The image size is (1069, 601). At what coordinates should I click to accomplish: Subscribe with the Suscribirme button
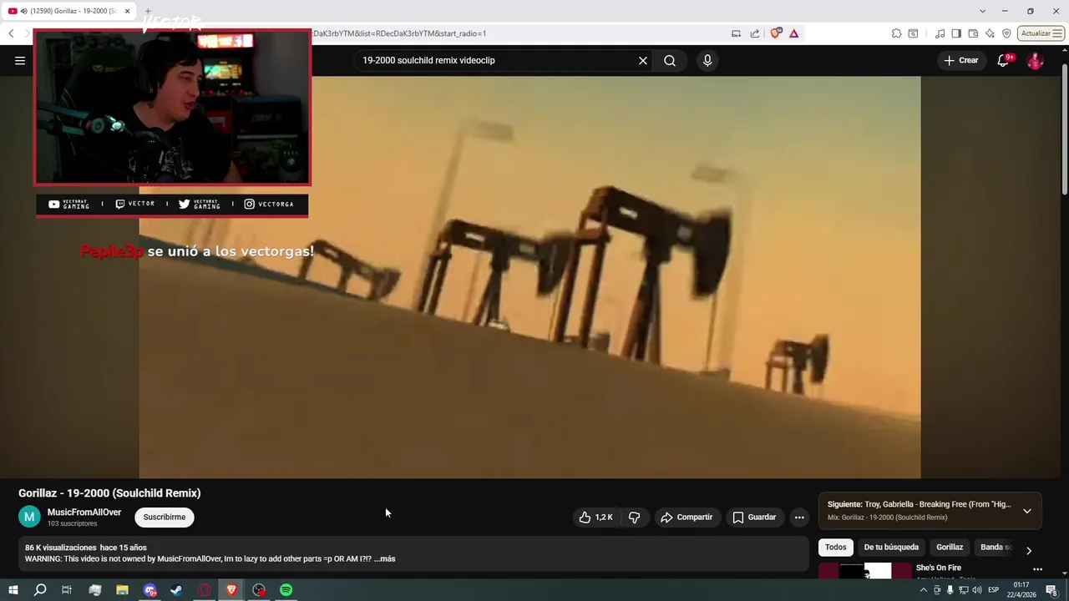[x=165, y=518]
